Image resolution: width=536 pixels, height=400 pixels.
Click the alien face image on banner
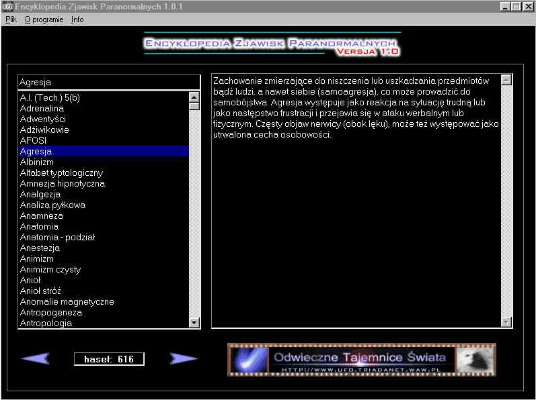click(475, 359)
